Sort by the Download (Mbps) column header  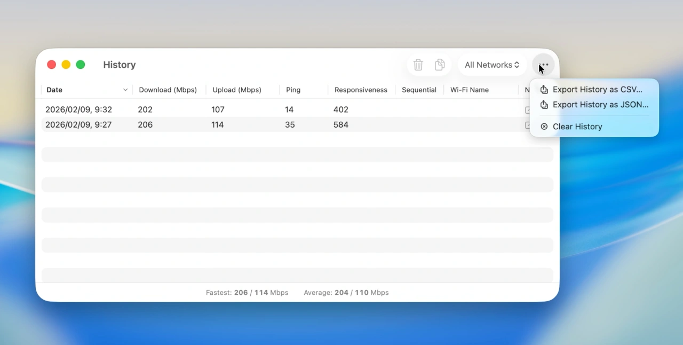168,90
